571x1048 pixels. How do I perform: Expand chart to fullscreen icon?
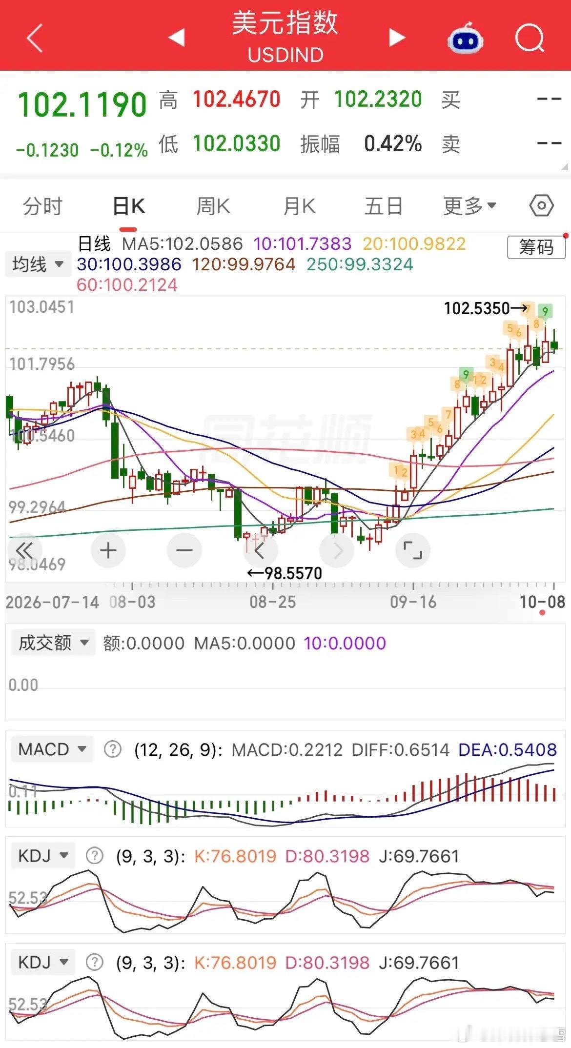point(413,551)
